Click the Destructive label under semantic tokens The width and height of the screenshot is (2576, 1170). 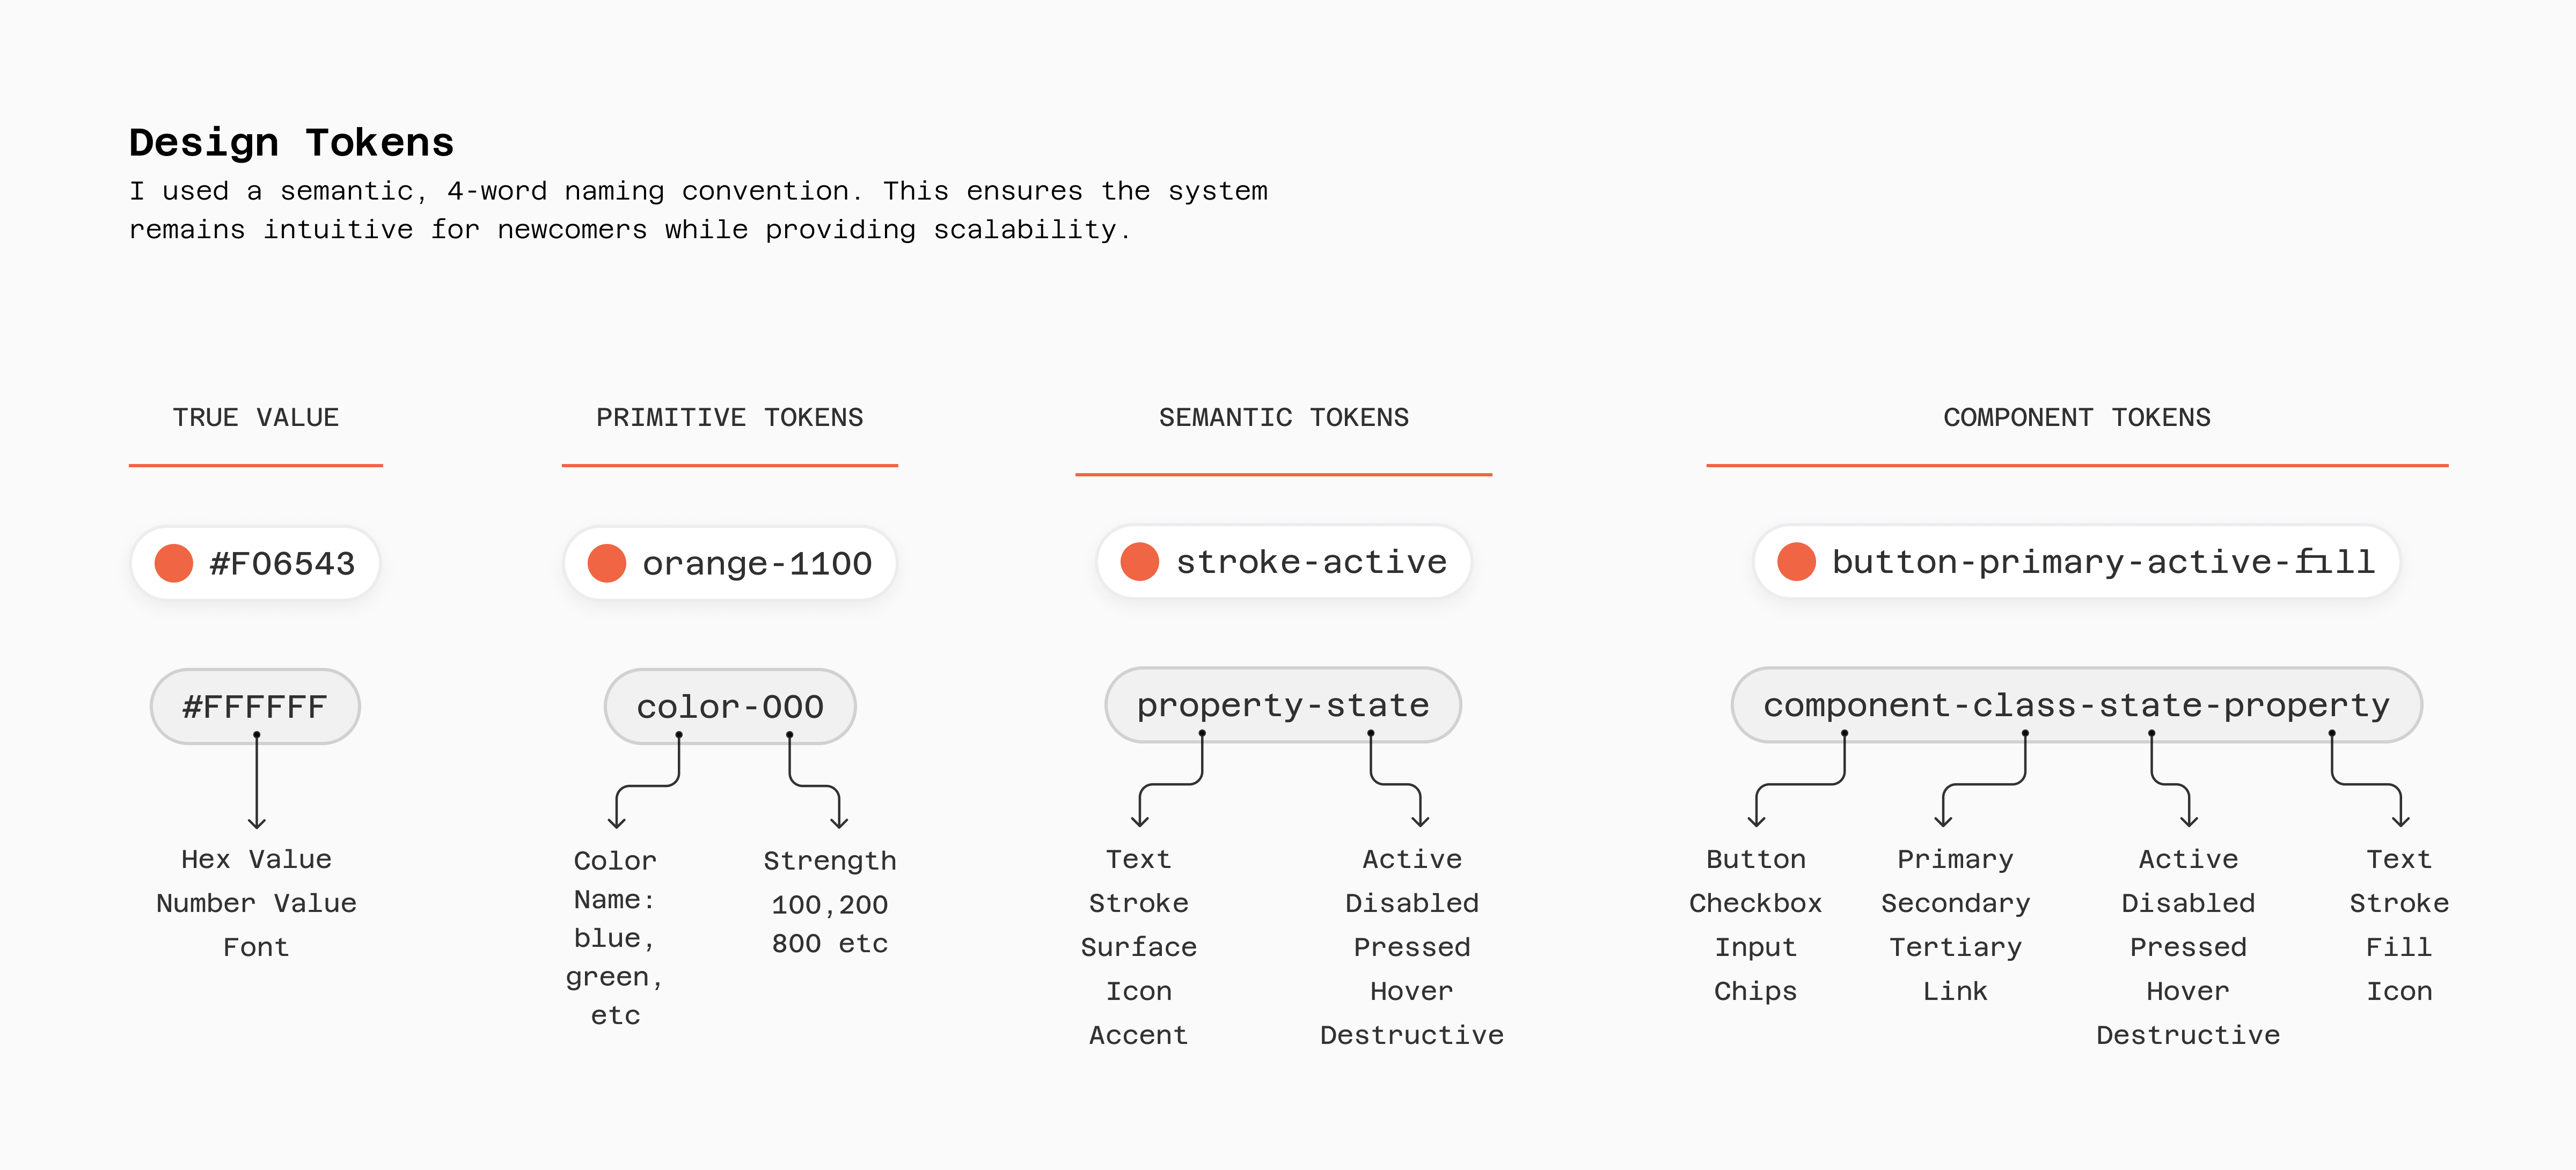click(x=1411, y=1035)
